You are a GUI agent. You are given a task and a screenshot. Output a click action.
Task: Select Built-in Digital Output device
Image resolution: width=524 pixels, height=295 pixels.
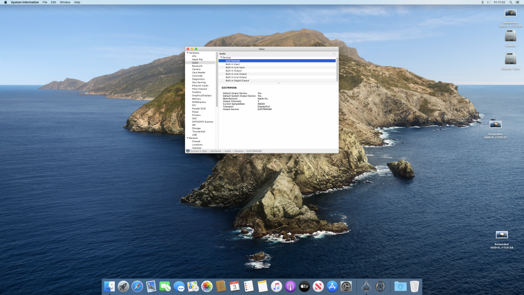pos(277,81)
